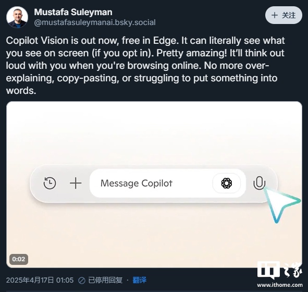Click the teal cursor arrow graphic
The width and height of the screenshot is (308, 292).
pyautogui.click(x=280, y=204)
